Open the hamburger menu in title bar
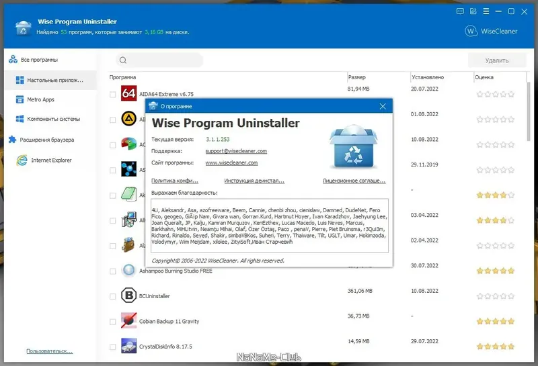Screen dimensions: 538x366 [486, 11]
